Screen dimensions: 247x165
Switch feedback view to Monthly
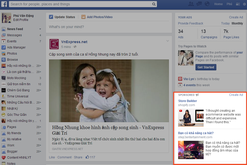(237, 23)
